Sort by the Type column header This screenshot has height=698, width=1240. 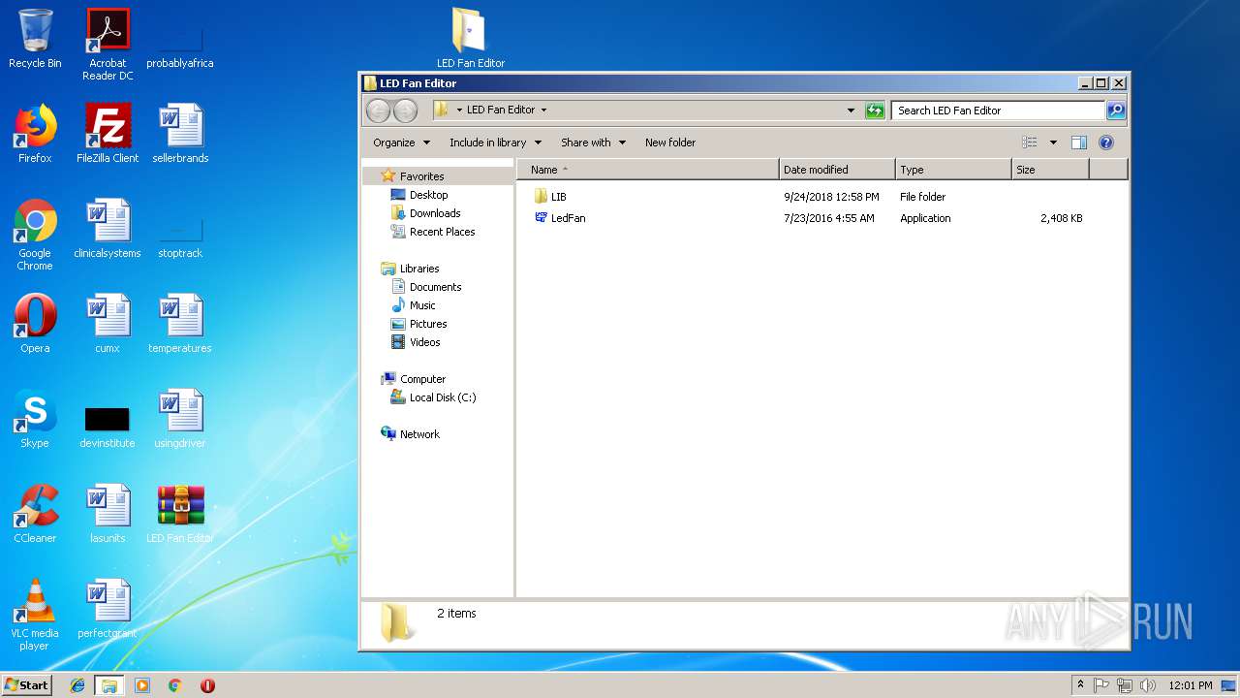click(x=953, y=170)
